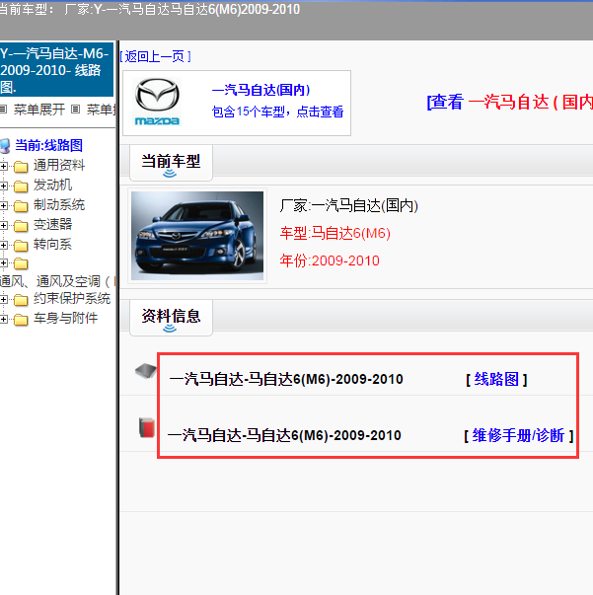Select 约束保护系统 tree item text
The width and height of the screenshot is (593, 595).
pos(72,298)
